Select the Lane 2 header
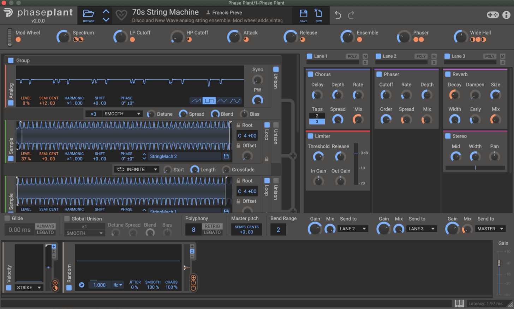 (x=390, y=56)
